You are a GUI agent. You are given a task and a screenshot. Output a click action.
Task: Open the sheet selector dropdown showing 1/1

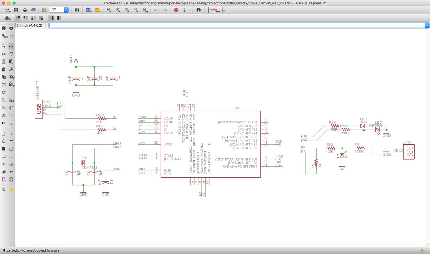click(59, 10)
